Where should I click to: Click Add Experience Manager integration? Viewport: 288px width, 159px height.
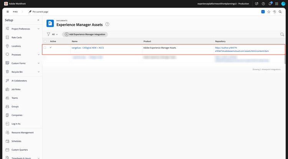click(85, 34)
